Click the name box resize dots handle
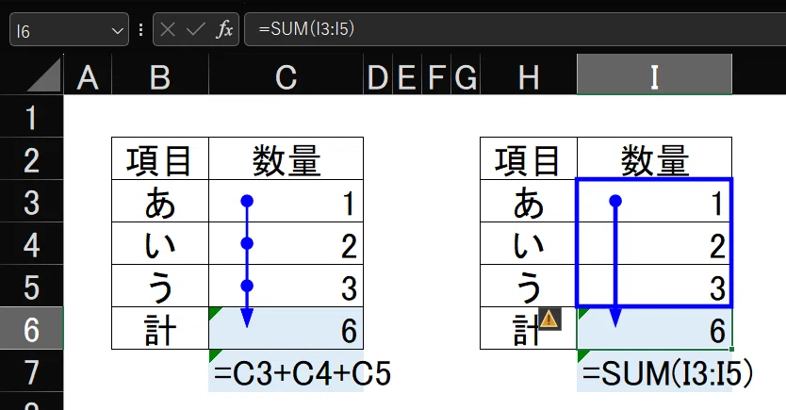The width and height of the screenshot is (786, 410). coord(140,29)
